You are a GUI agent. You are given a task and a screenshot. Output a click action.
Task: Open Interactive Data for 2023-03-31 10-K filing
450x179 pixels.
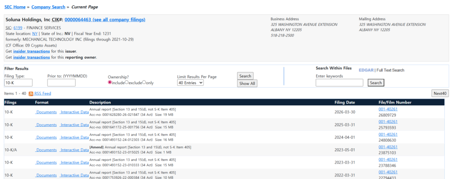click(74, 163)
